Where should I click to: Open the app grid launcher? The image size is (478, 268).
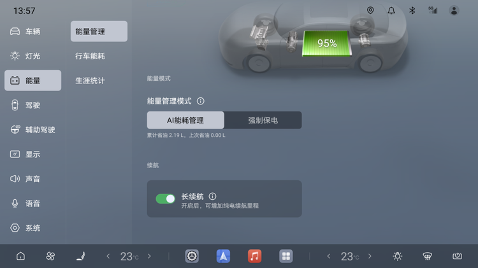click(x=286, y=256)
